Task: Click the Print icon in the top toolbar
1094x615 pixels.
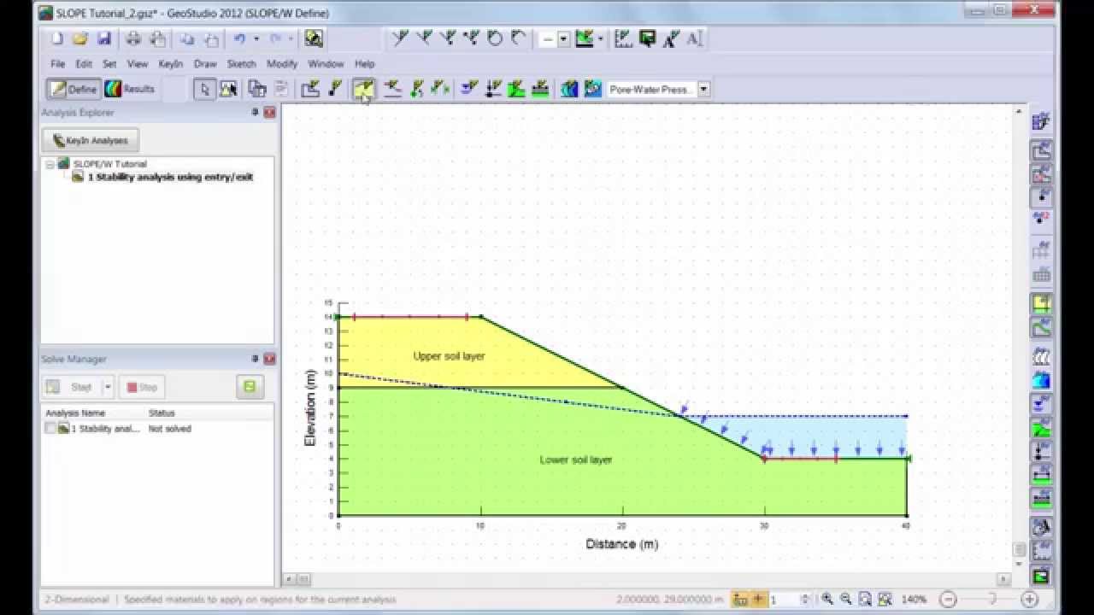Action: pos(133,39)
